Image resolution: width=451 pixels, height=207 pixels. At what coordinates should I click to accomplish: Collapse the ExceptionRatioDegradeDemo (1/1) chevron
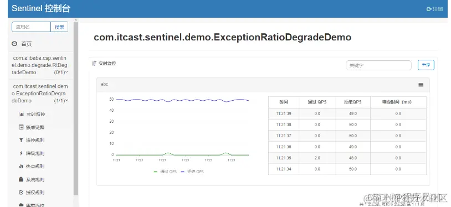tap(66, 100)
